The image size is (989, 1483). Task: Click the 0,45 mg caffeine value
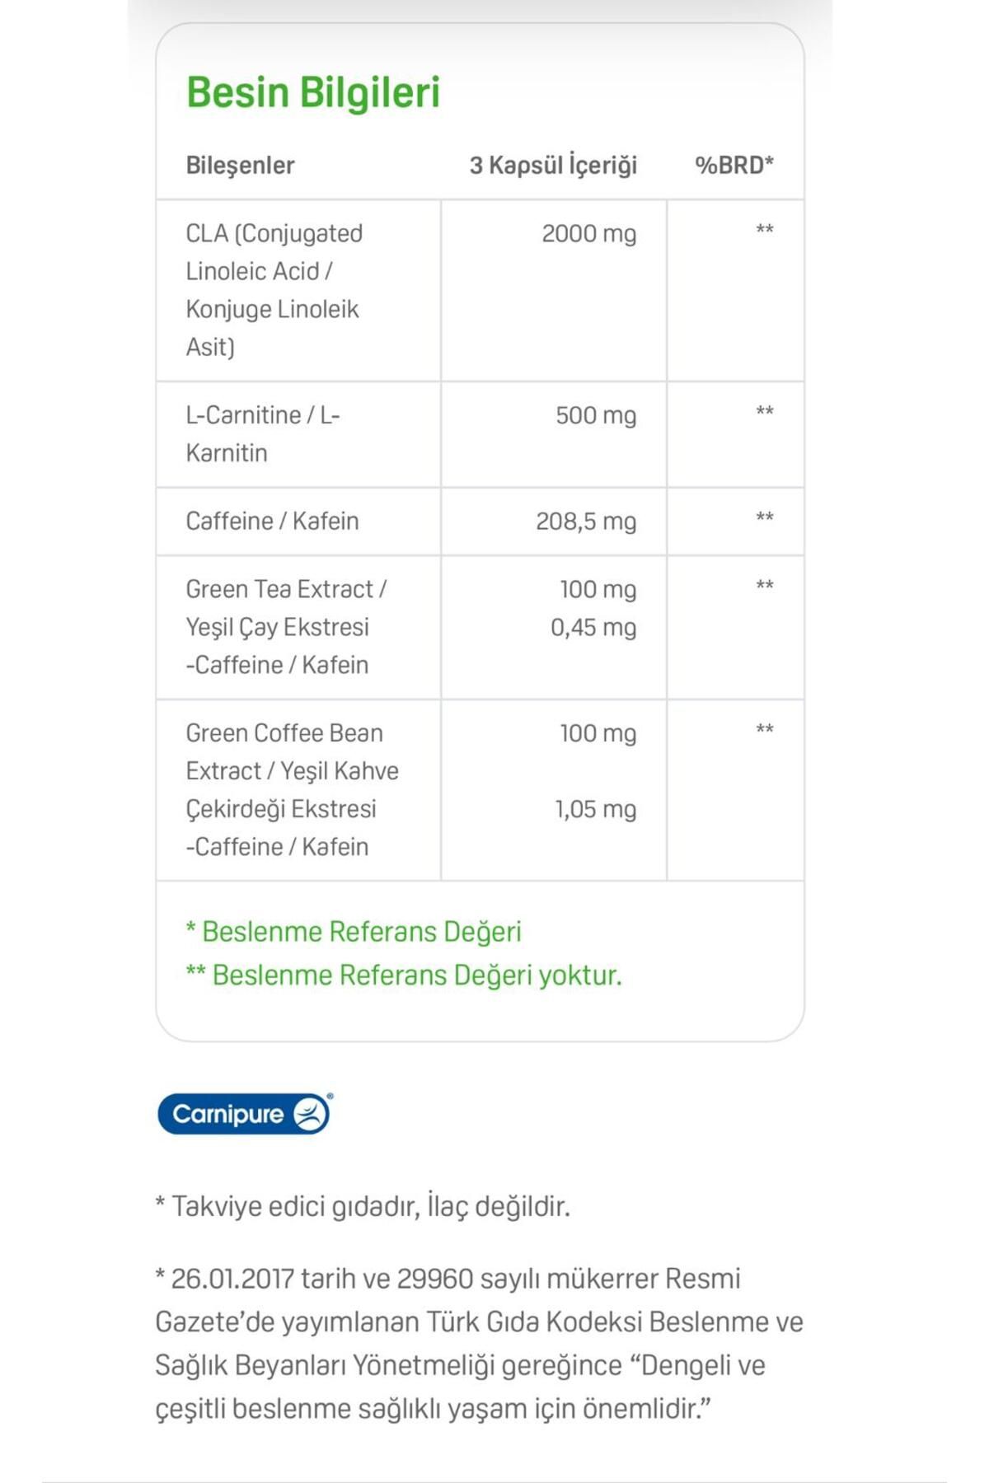pos(593,628)
